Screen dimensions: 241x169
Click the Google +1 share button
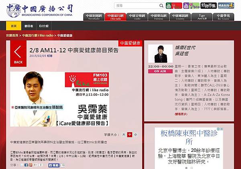pyautogui.click(x=35, y=165)
